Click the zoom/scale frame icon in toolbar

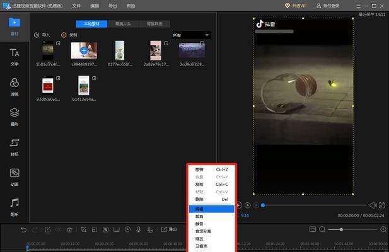coord(95,230)
